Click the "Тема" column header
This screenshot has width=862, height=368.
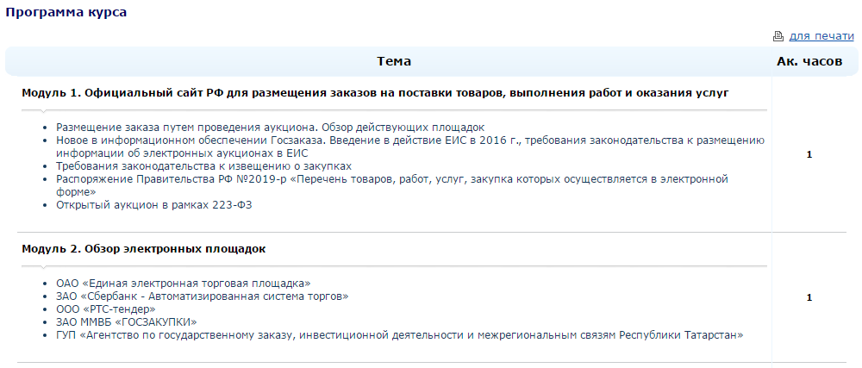393,61
